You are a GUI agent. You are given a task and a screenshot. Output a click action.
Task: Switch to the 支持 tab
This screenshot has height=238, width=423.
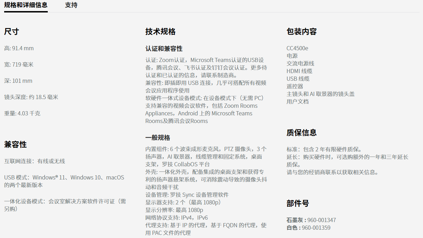coord(71,5)
